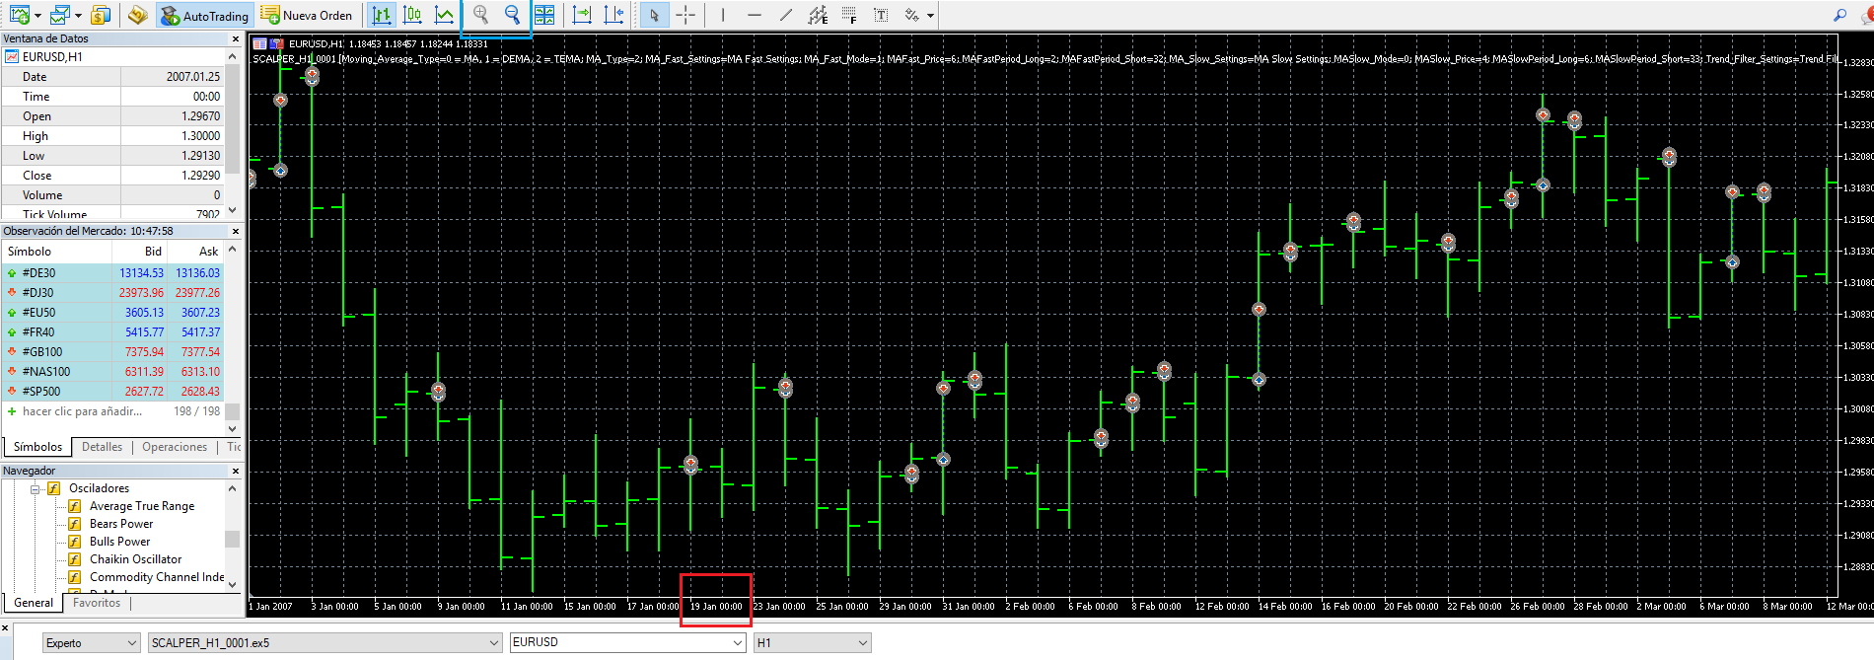Switch to line chart mode
The height and width of the screenshot is (660, 1874).
click(445, 15)
